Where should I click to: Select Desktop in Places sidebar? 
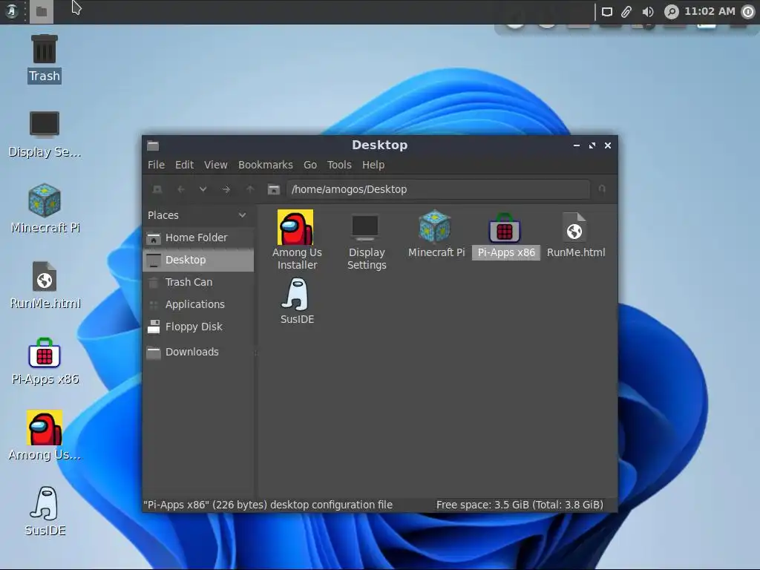point(198,260)
